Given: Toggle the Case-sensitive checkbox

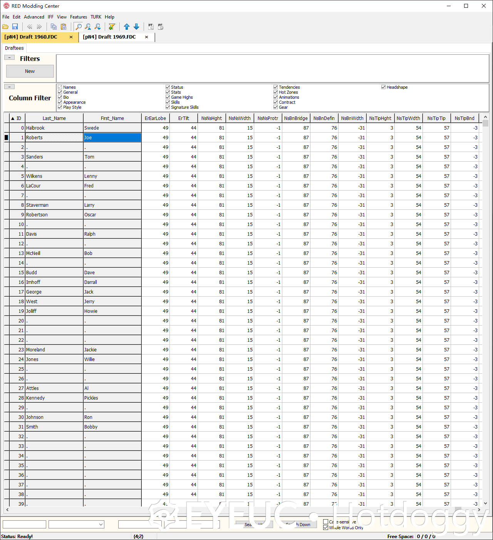Looking at the screenshot, I should pyautogui.click(x=326, y=522).
